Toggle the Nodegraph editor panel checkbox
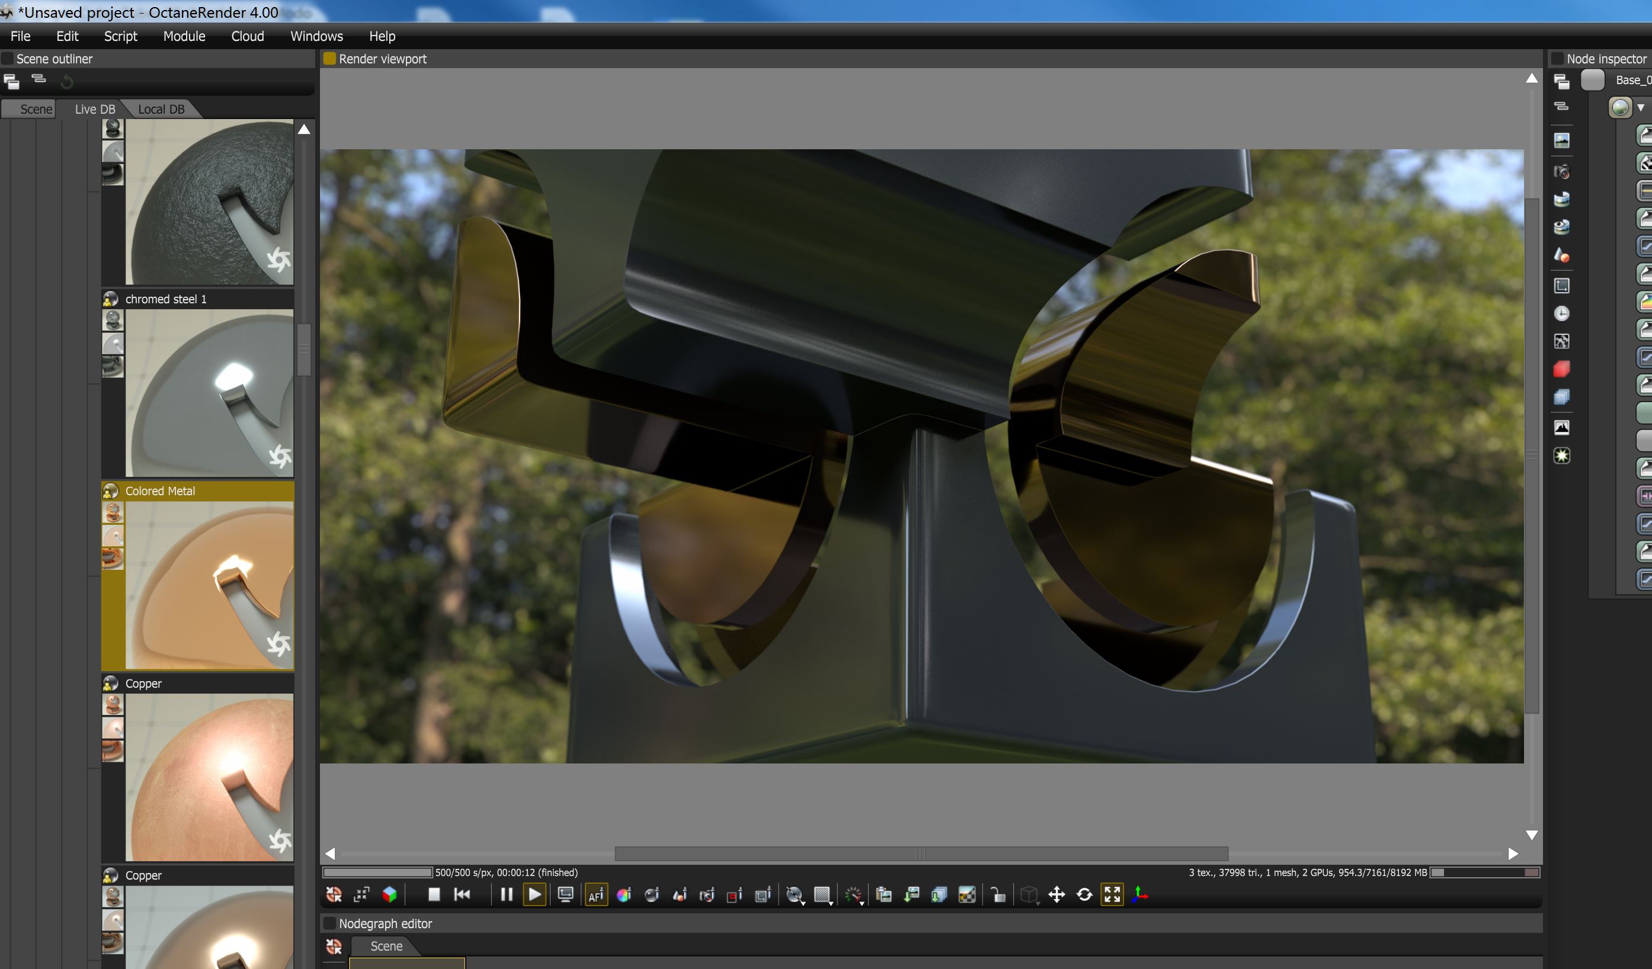 click(x=329, y=924)
